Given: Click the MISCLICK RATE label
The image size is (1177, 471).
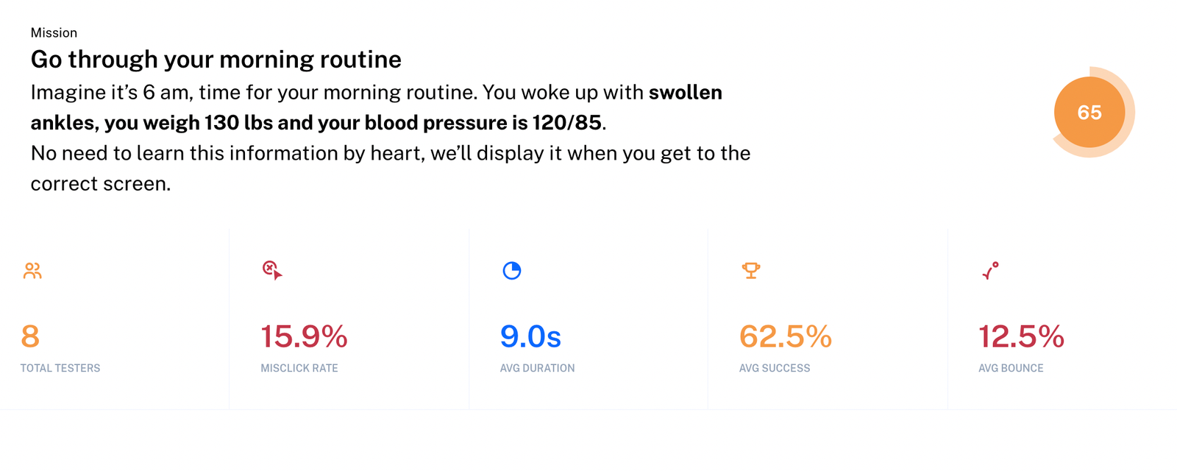Looking at the screenshot, I should (299, 368).
